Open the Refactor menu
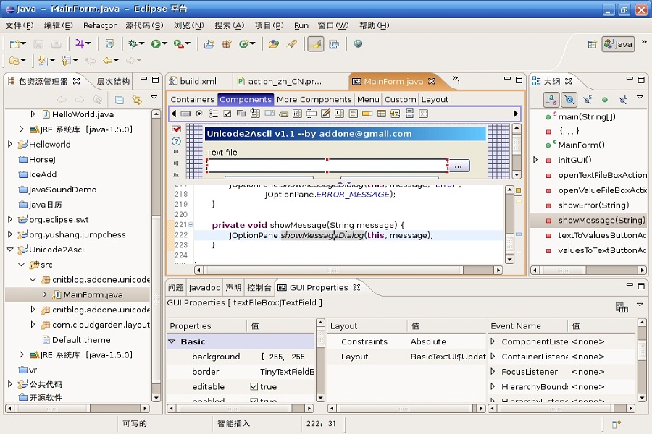Viewport: 652px width, 434px height. click(x=99, y=26)
